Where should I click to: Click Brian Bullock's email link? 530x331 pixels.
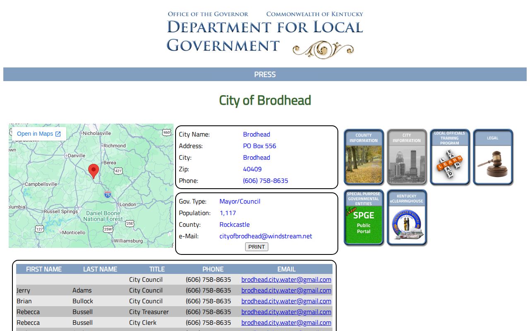(x=286, y=301)
